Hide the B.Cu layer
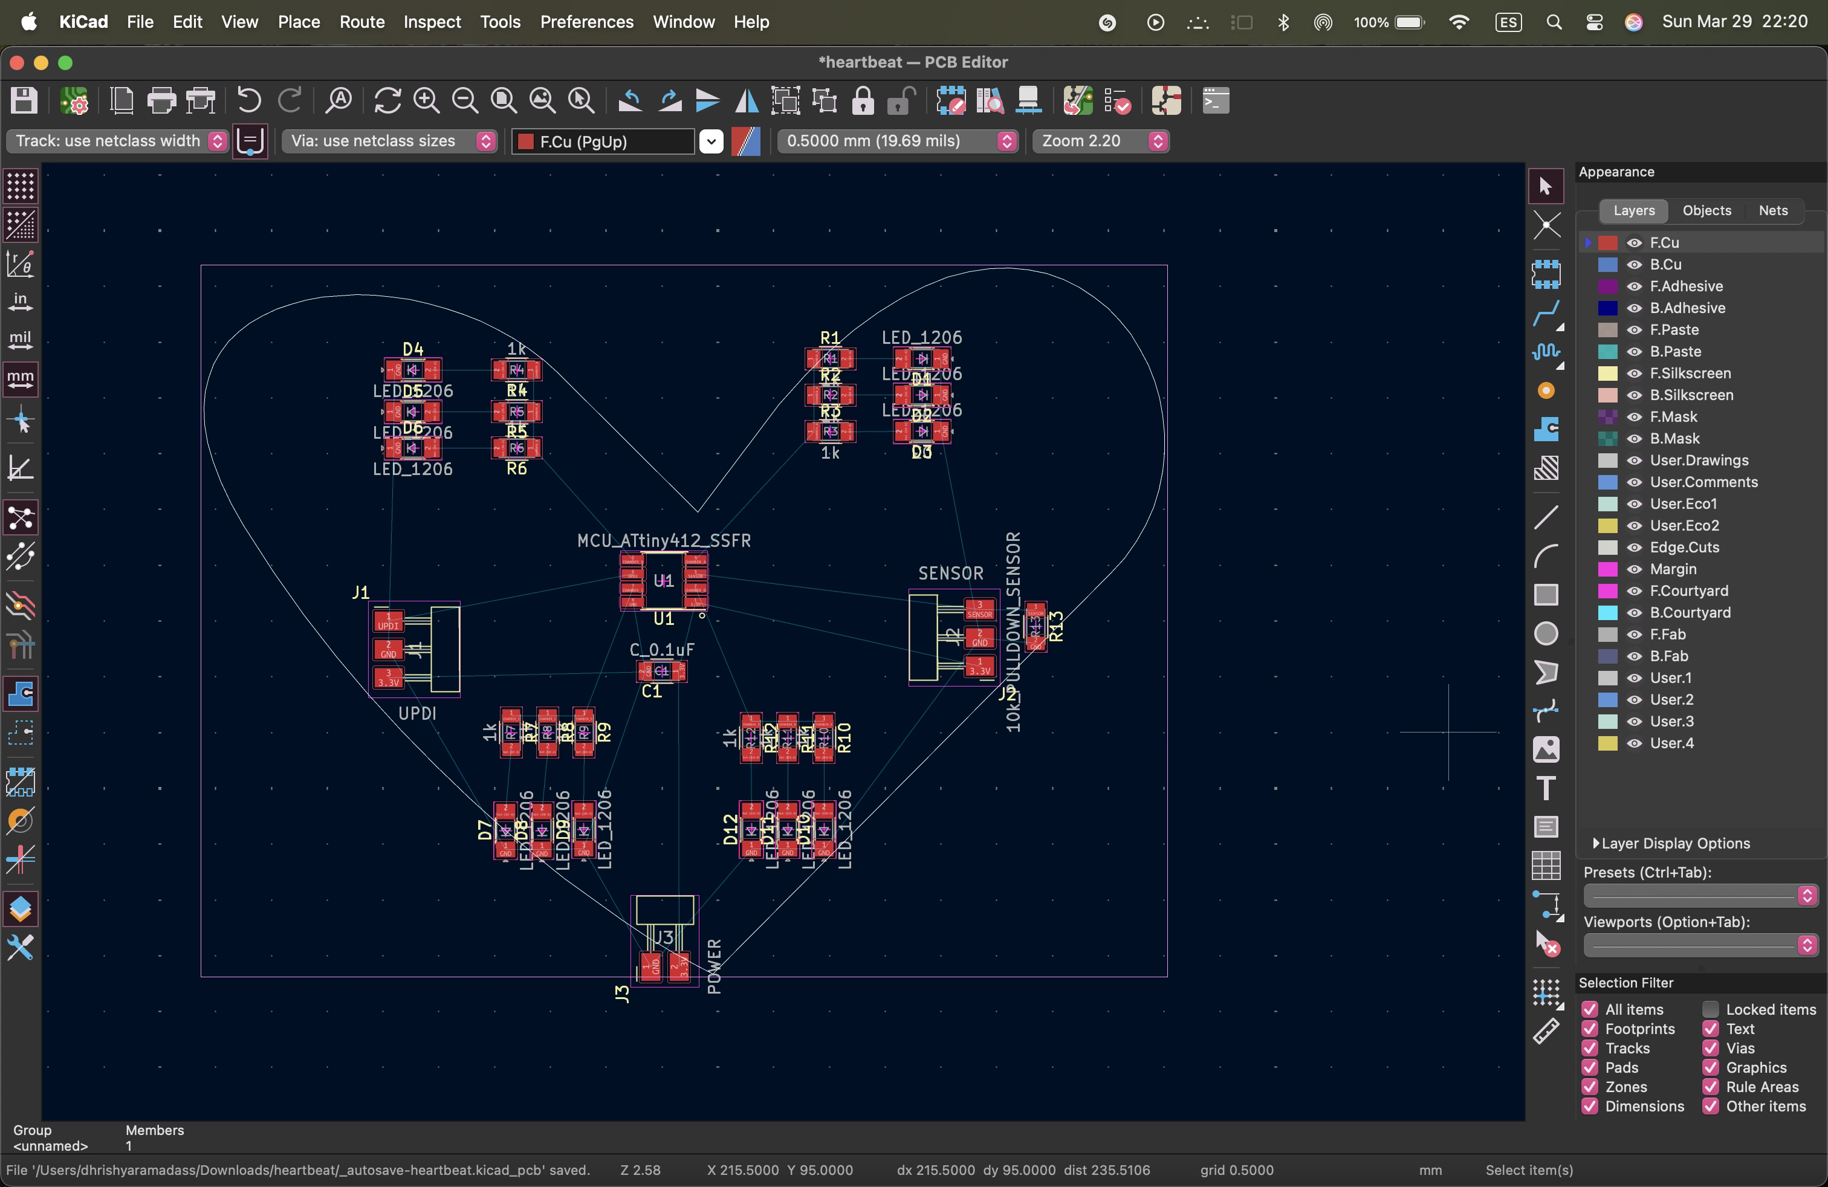Screen dimensions: 1828x1187 click(1635, 265)
